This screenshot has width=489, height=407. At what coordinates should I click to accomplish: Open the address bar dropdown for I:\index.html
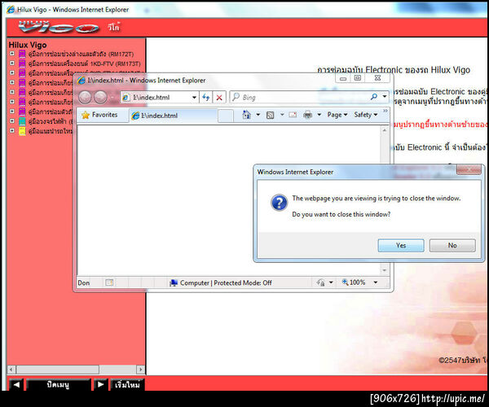coord(194,98)
